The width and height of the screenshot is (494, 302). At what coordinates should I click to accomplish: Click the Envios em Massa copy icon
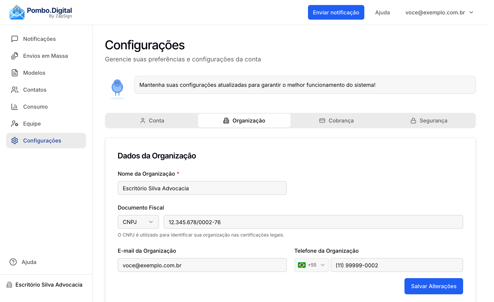[15, 56]
